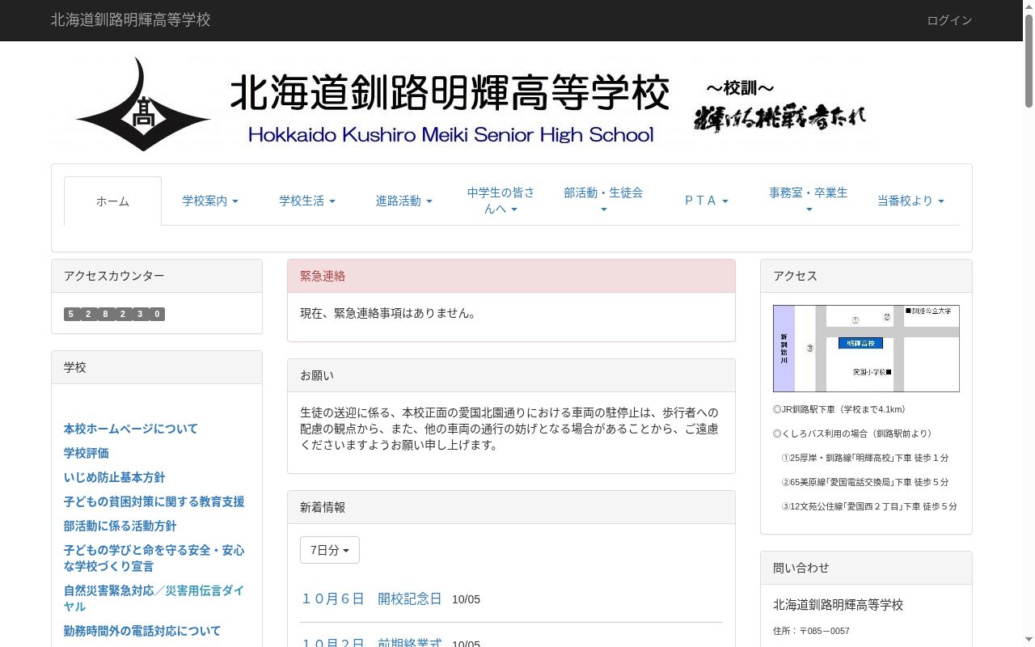
Task: Open the 北海道釧路明輝高等学校 site title link
Action: click(x=131, y=20)
